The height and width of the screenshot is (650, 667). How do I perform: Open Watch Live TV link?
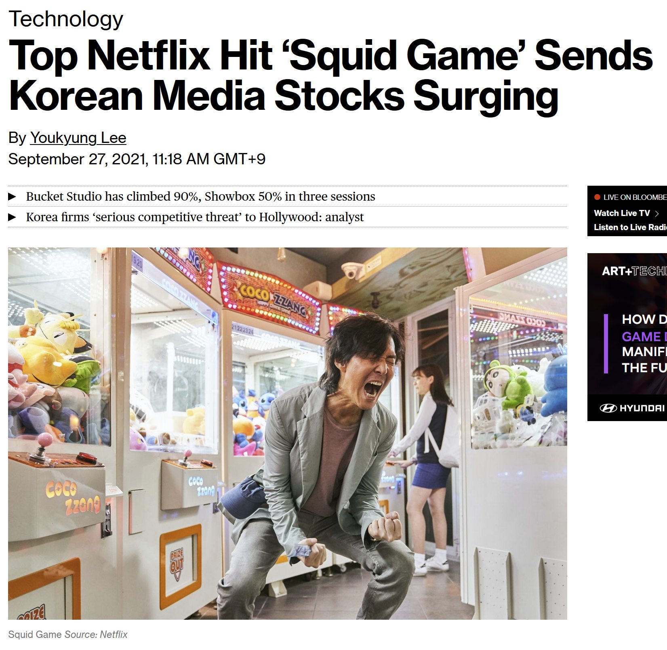[x=622, y=213]
